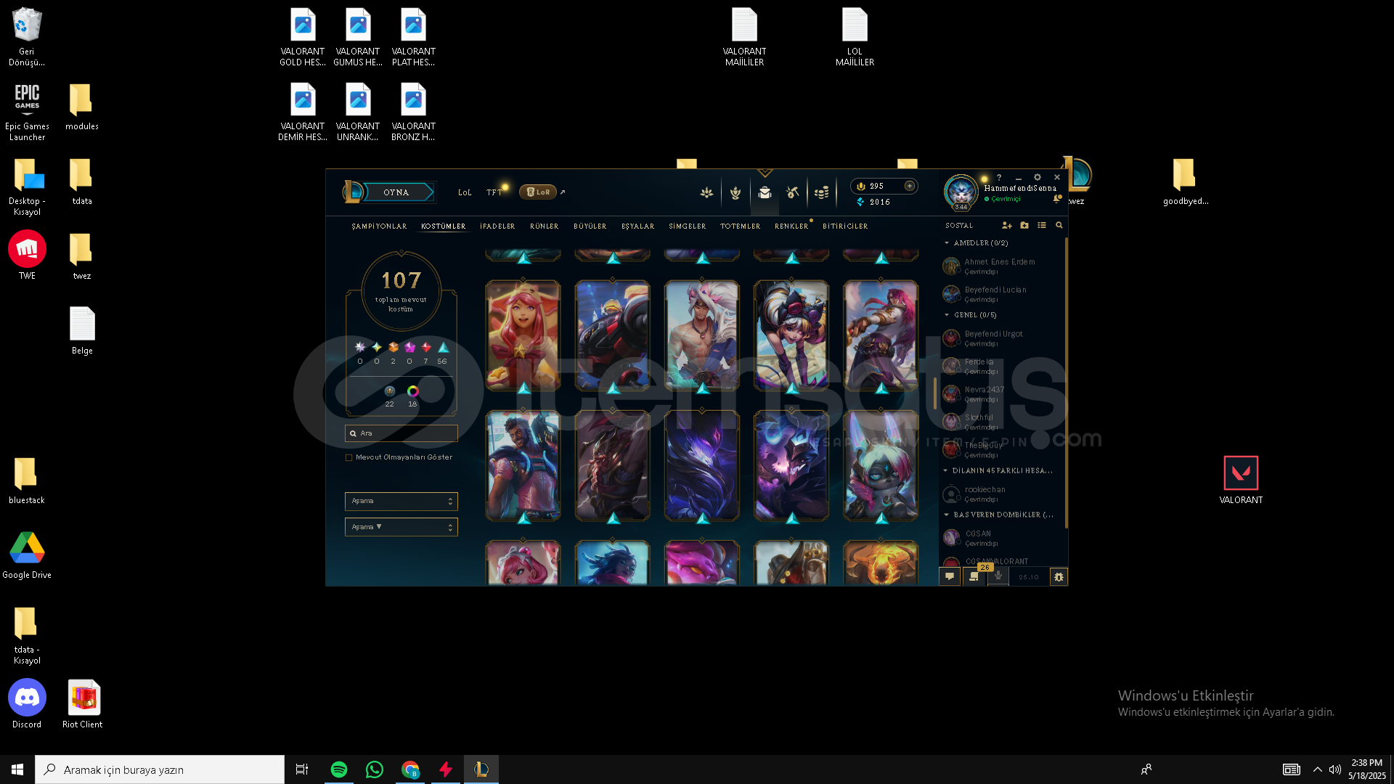This screenshot has width=1394, height=784.
Task: Click the Epic skin tier icon above 56
Action: (443, 348)
